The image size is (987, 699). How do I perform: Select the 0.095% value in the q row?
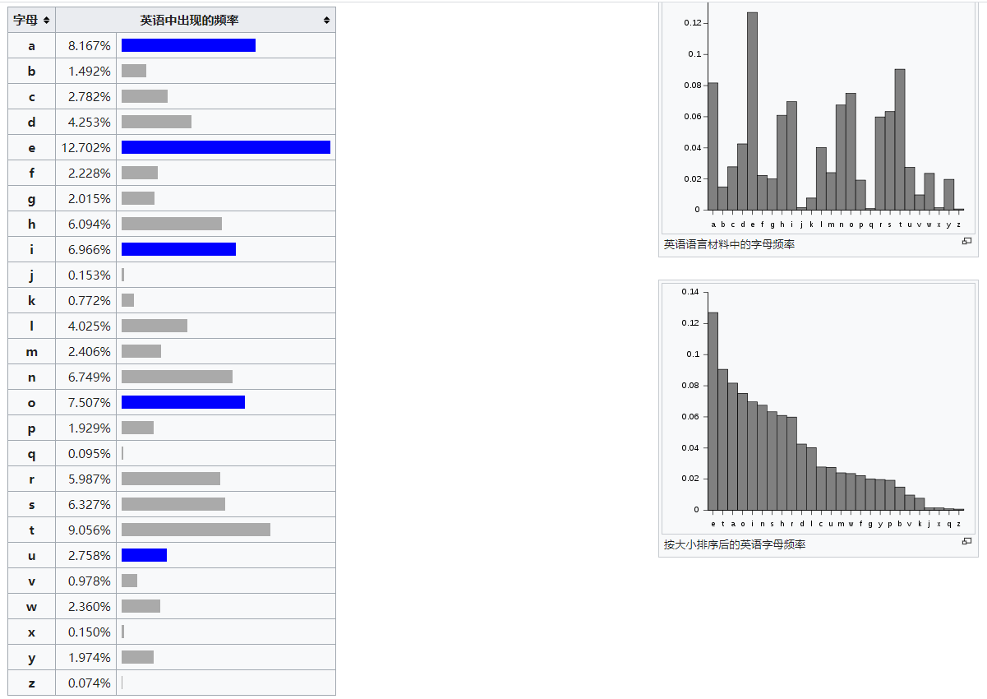click(89, 453)
